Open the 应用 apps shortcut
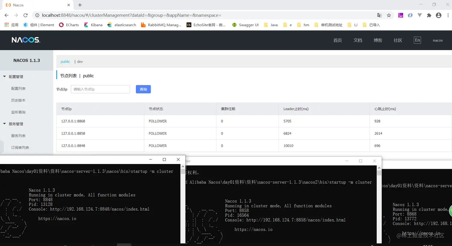The width and height of the screenshot is (452, 246). pos(11,25)
